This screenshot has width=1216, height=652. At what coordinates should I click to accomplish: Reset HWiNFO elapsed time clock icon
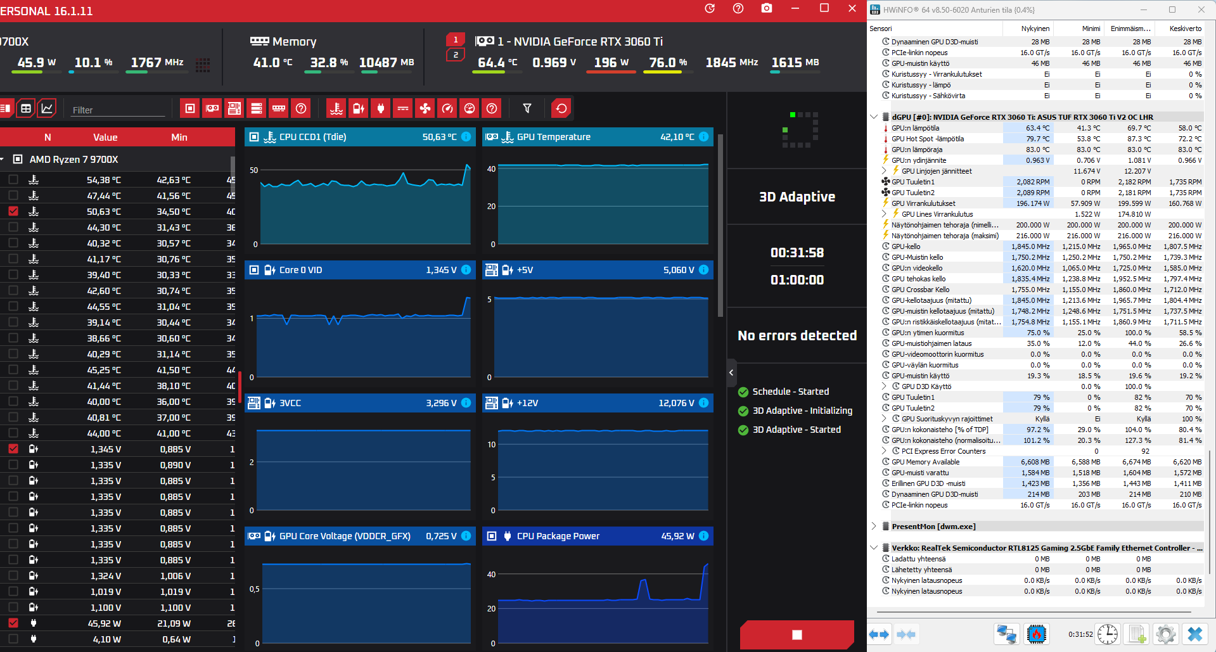coord(1108,634)
